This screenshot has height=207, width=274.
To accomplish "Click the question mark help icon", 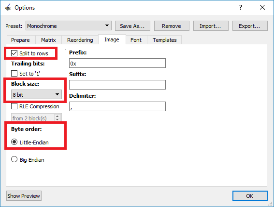I will coord(241,7).
